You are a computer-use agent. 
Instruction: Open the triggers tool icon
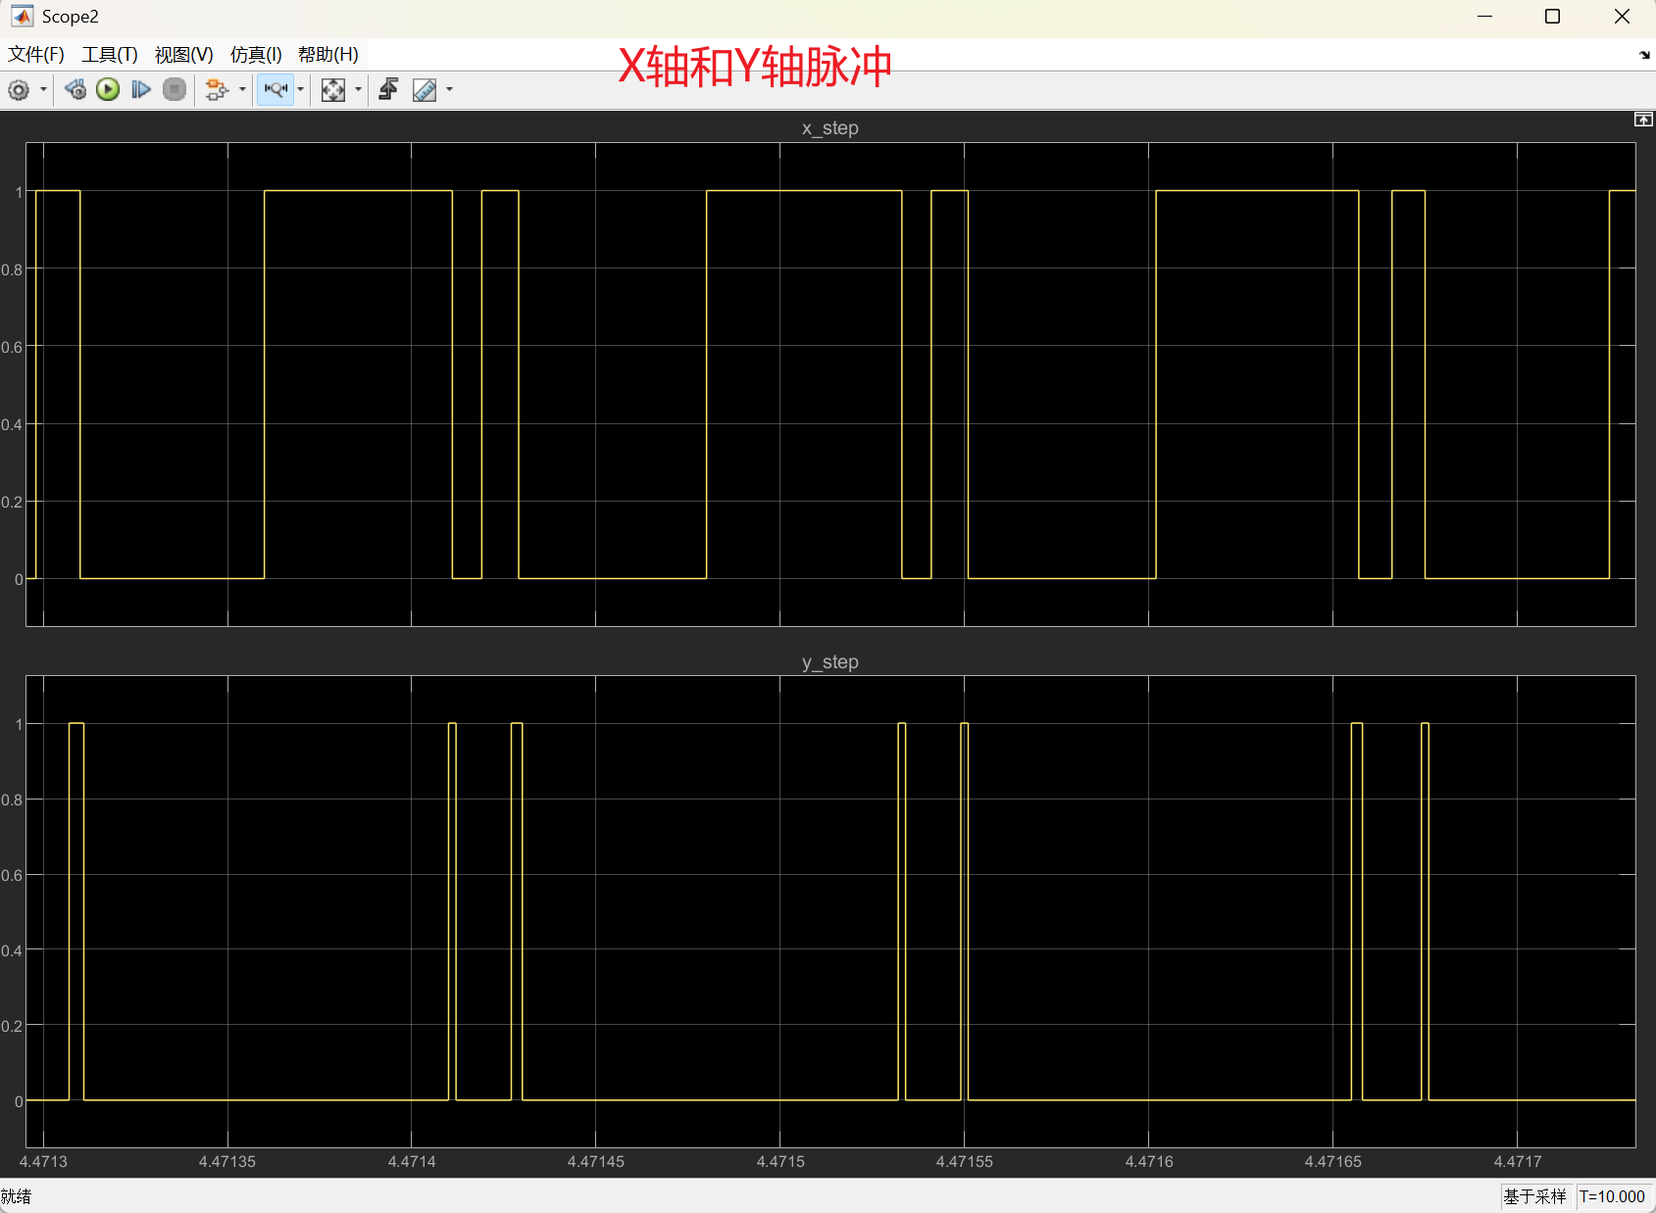point(388,90)
